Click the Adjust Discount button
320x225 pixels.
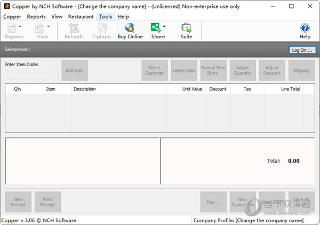tap(272, 70)
